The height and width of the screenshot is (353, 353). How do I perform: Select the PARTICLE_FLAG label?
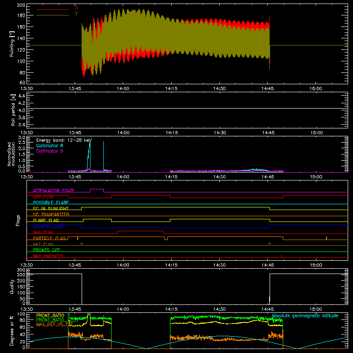(49, 238)
